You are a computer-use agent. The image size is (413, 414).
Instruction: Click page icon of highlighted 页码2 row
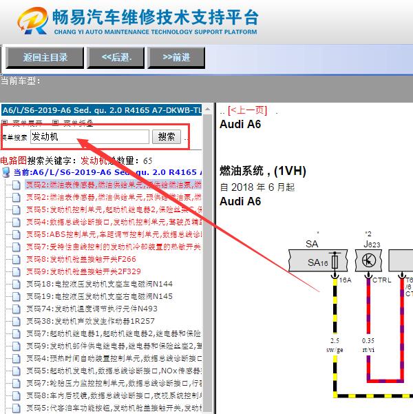point(16,185)
